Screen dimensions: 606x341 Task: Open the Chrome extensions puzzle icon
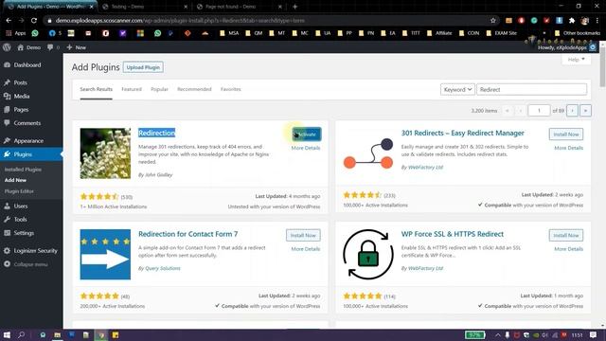[572, 21]
